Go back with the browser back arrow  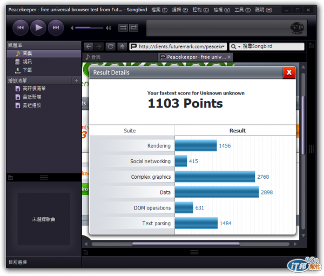(89, 46)
